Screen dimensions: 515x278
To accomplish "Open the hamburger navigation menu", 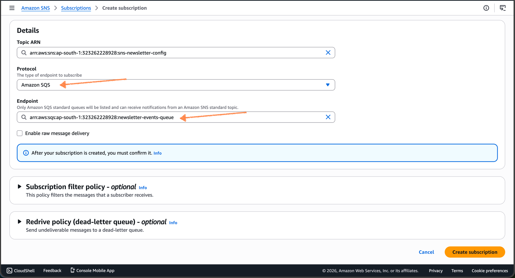I will point(12,8).
